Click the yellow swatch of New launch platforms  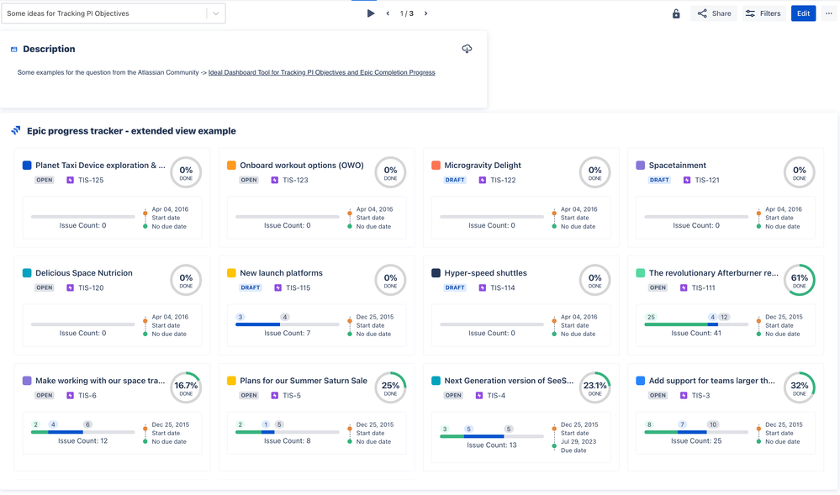point(231,272)
